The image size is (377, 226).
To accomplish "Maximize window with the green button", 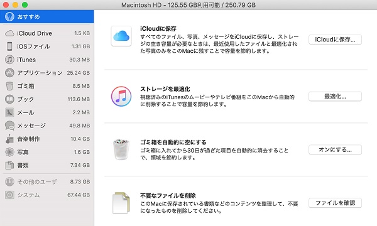I will point(25,5).
